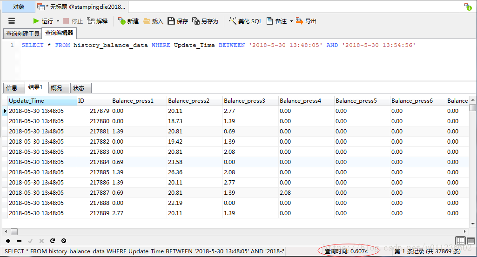Open the hamburger menu icon
477x257 pixels.
pyautogui.click(x=12, y=21)
